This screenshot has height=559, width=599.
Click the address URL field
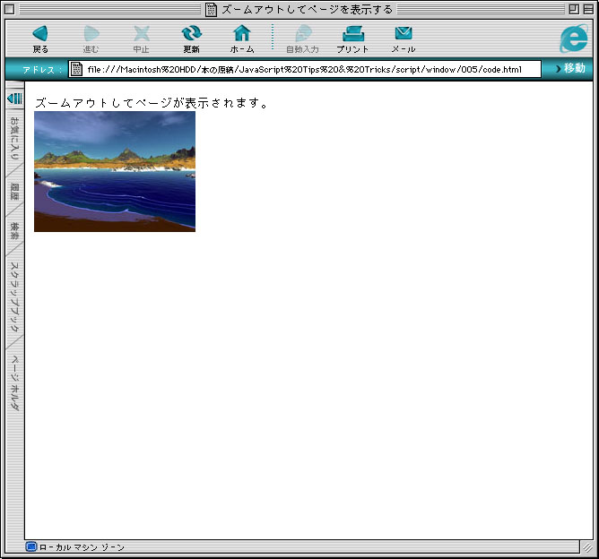coord(305,70)
